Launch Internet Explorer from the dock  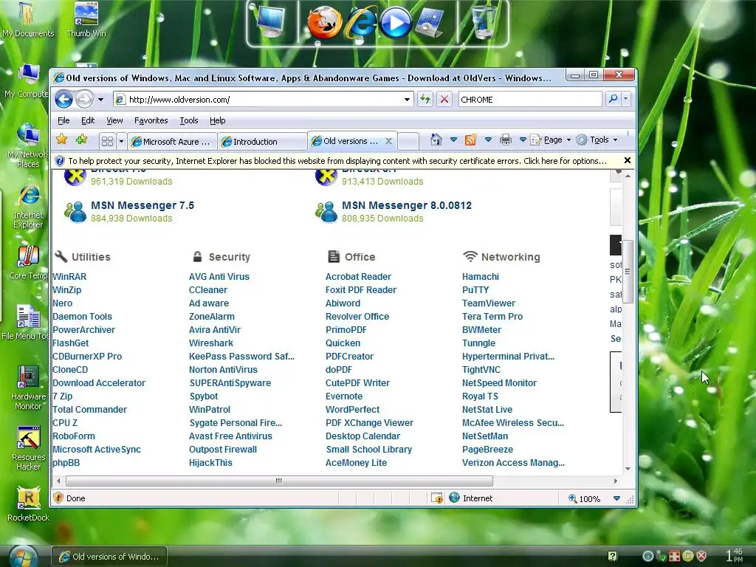[x=360, y=22]
